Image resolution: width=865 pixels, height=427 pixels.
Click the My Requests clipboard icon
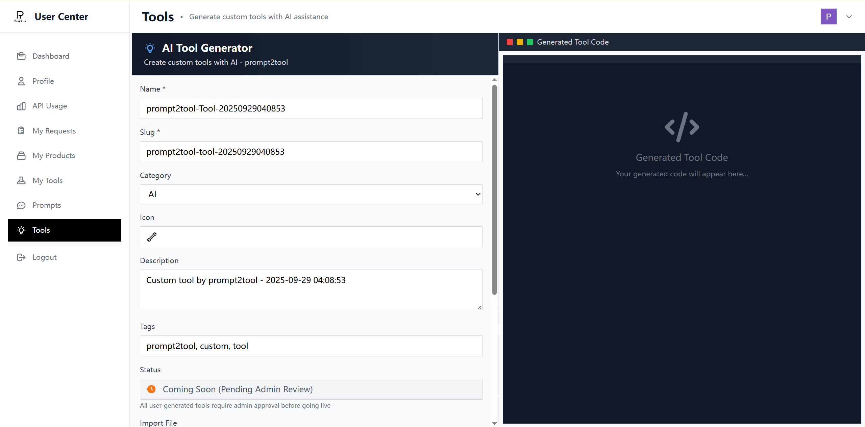[x=21, y=131]
